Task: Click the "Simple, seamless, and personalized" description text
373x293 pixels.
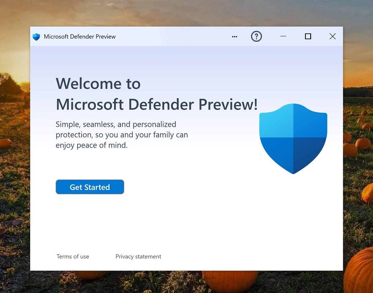Action: pyautogui.click(x=116, y=125)
